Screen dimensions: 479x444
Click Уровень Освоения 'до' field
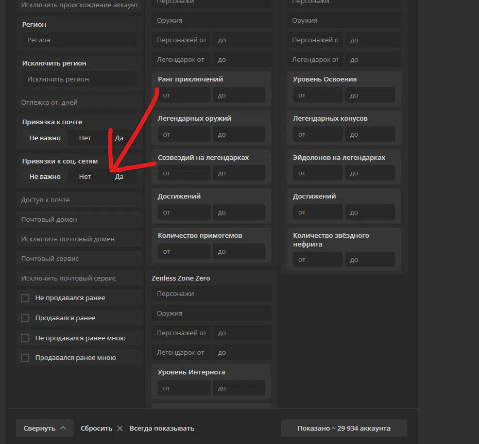(370, 95)
